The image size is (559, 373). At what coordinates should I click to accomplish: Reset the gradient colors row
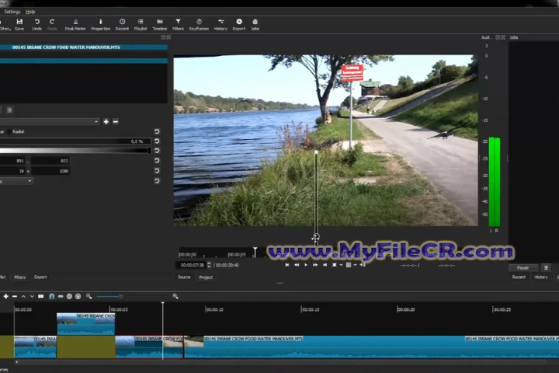(157, 151)
